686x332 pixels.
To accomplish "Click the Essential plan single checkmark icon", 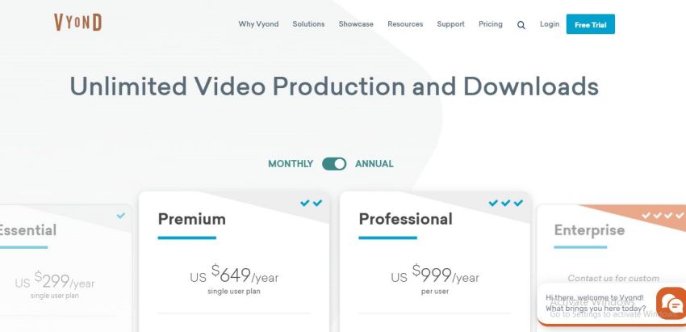I will [121, 216].
